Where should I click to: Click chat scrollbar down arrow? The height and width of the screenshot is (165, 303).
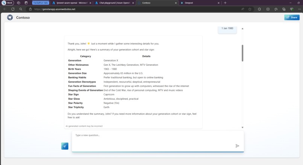242,127
